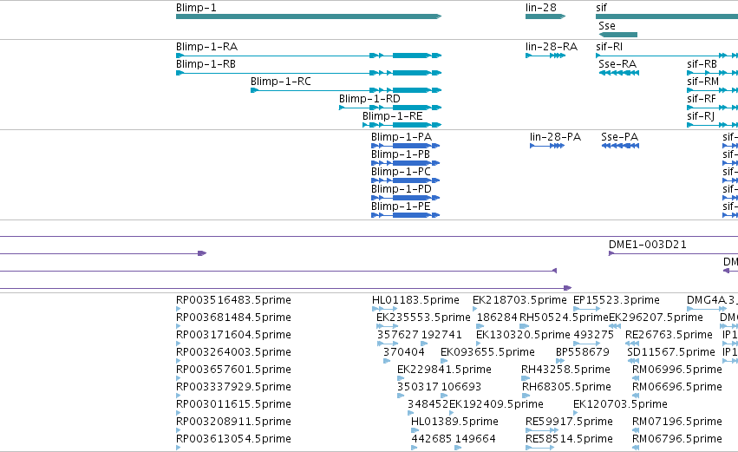Viewport: 738px width, 452px height.
Task: Click the RP003681484.5prime EST label
Action: [x=233, y=318]
